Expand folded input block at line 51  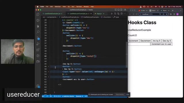click(48, 72)
